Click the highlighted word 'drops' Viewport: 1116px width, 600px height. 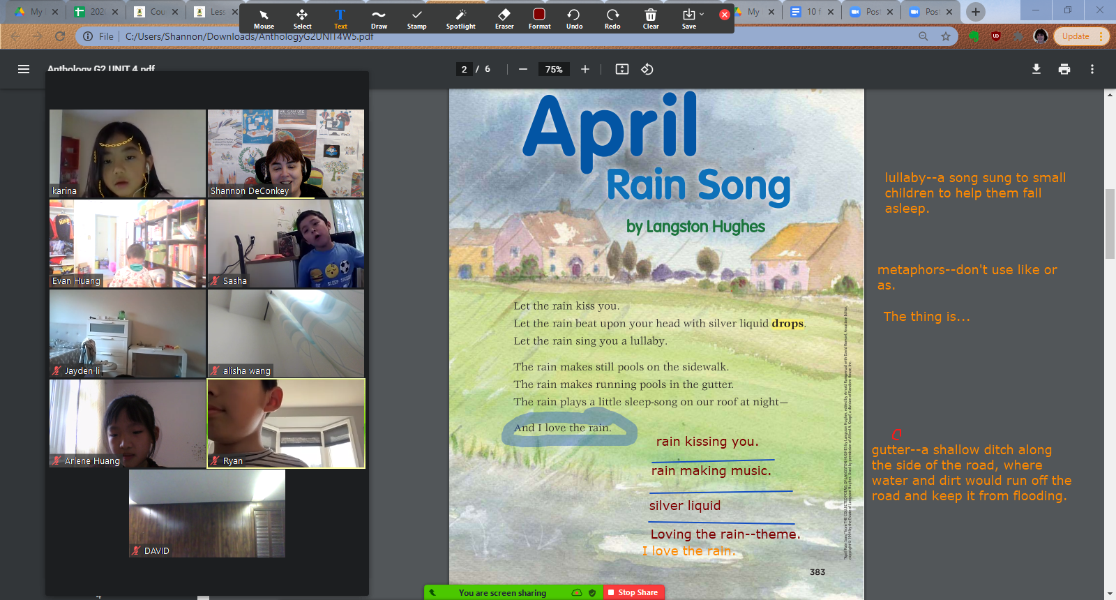[x=787, y=324]
